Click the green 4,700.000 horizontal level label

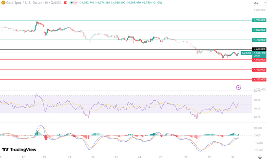(259, 40)
